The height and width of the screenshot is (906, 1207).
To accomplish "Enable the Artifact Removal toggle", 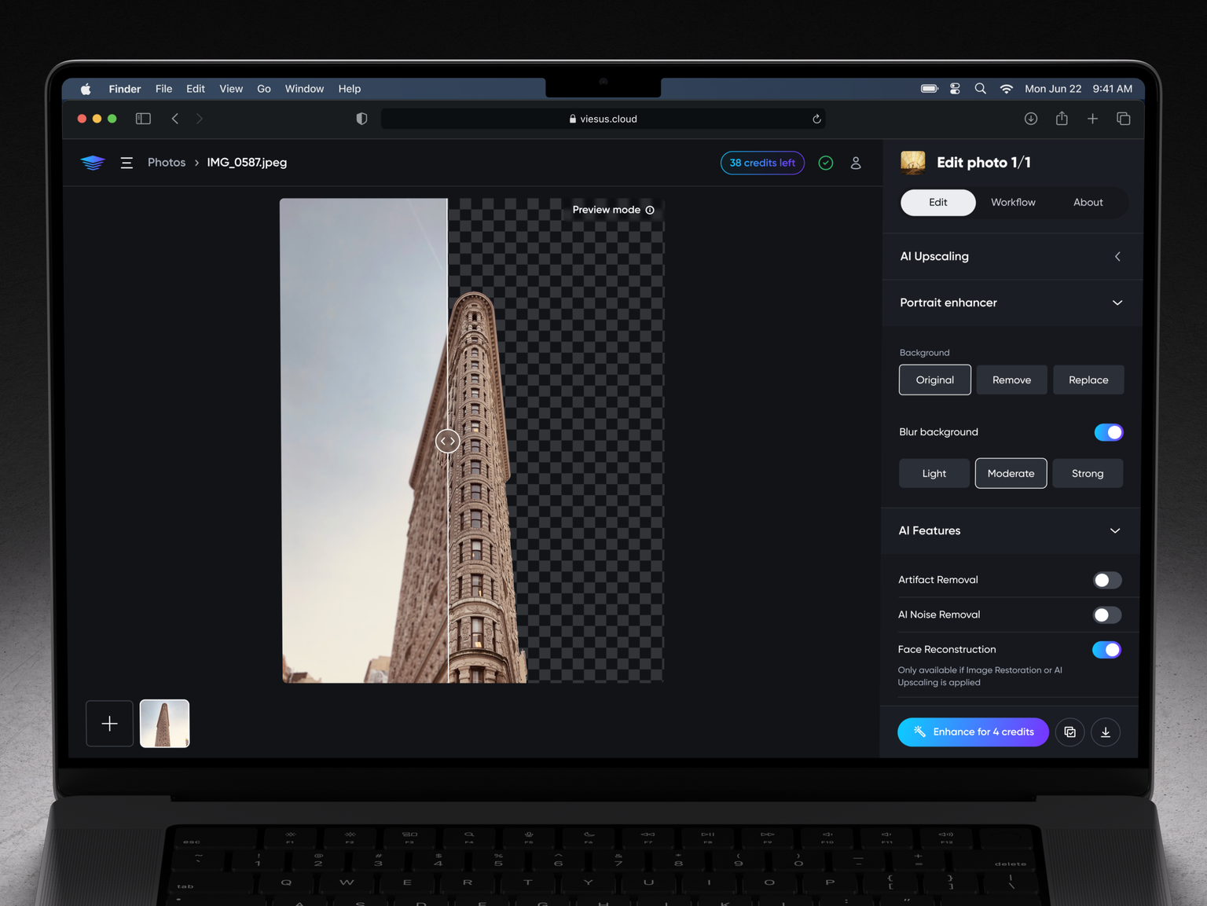I will click(1106, 580).
